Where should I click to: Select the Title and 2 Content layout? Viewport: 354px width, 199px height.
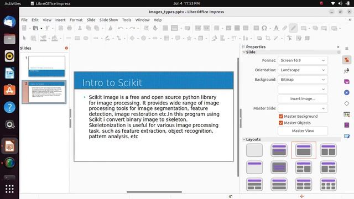[328, 150]
